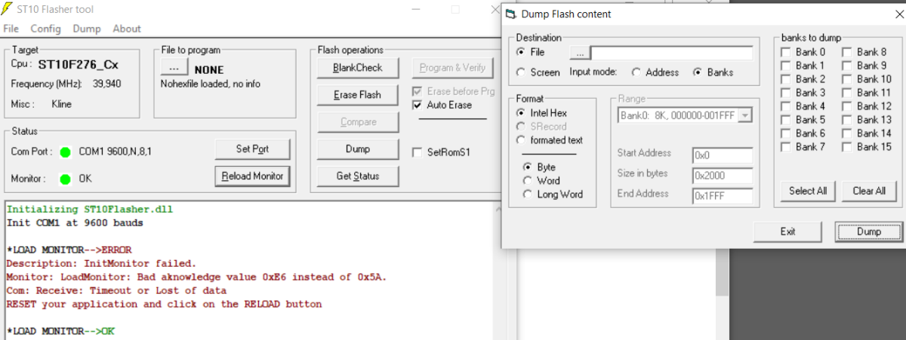Click the destination file browse button
Image resolution: width=906 pixels, height=340 pixels.
pos(579,54)
